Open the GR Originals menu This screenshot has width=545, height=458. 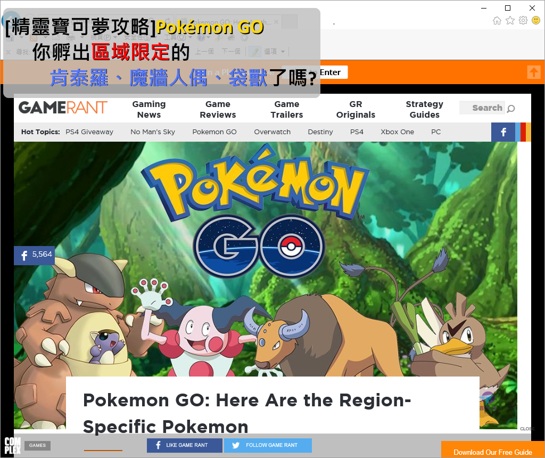click(356, 110)
